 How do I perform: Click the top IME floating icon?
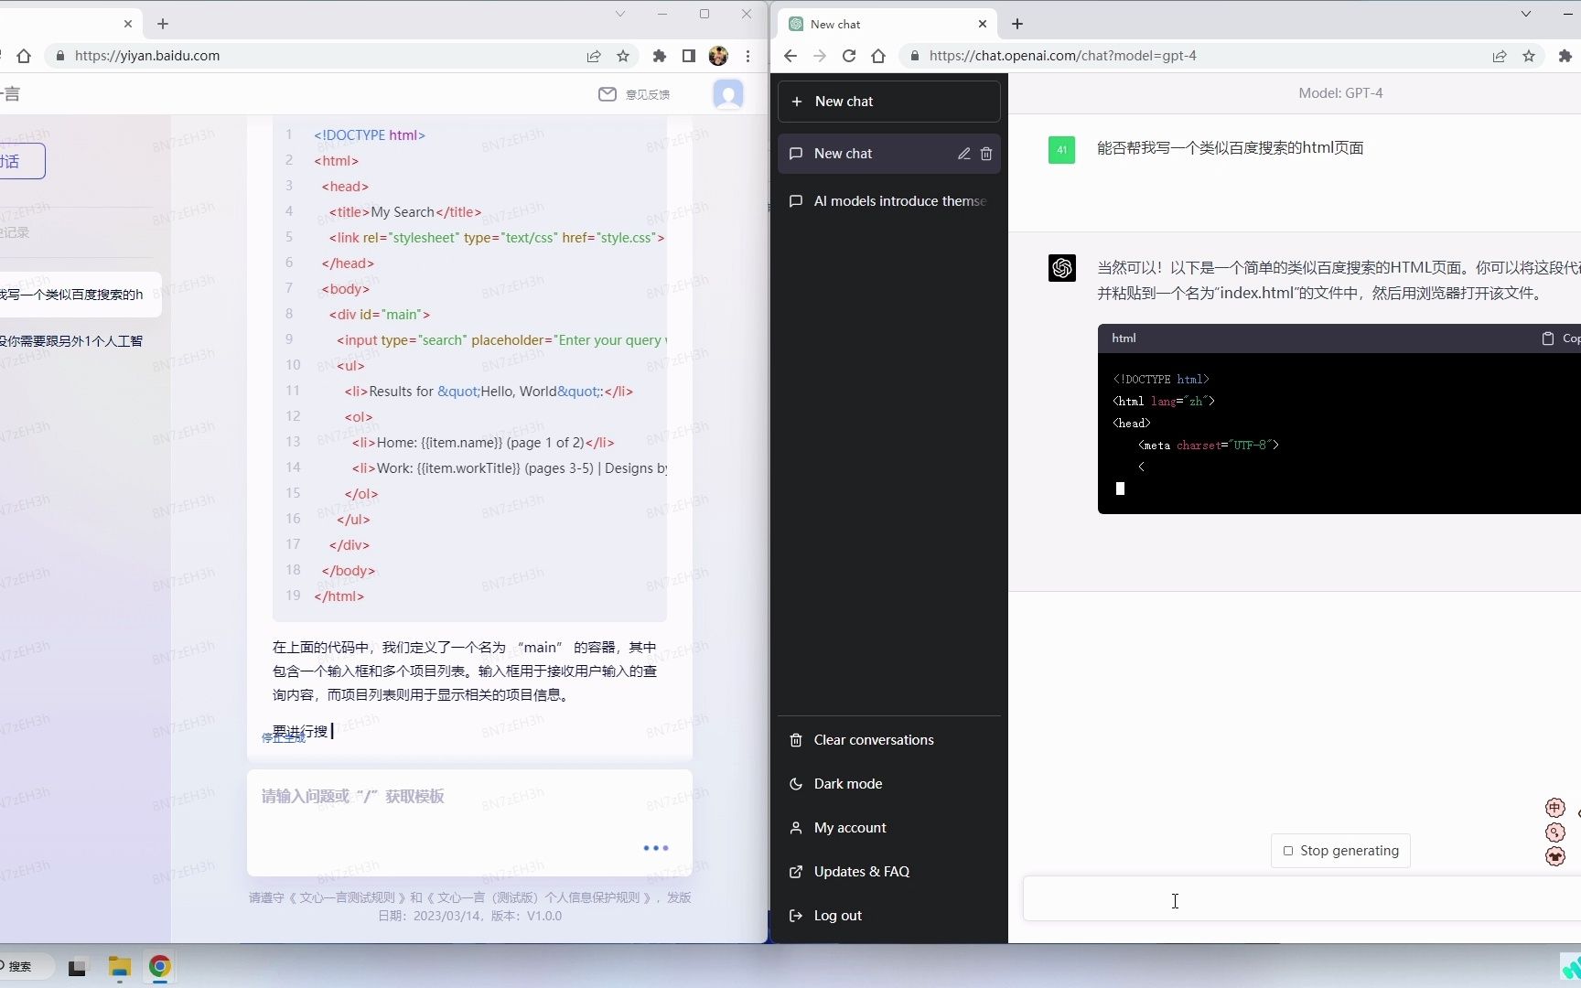pos(1554,808)
